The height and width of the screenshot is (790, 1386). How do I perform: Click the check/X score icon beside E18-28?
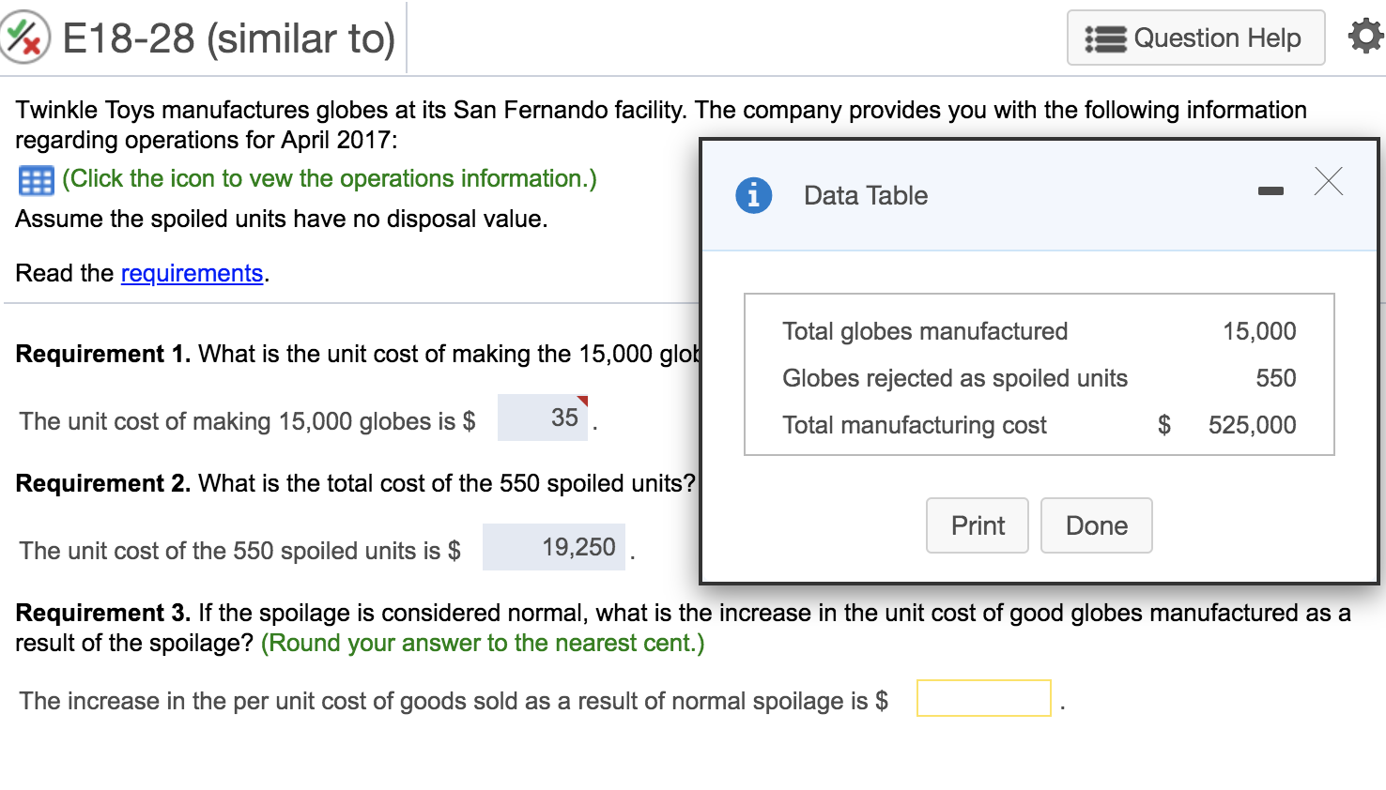pos(24,38)
